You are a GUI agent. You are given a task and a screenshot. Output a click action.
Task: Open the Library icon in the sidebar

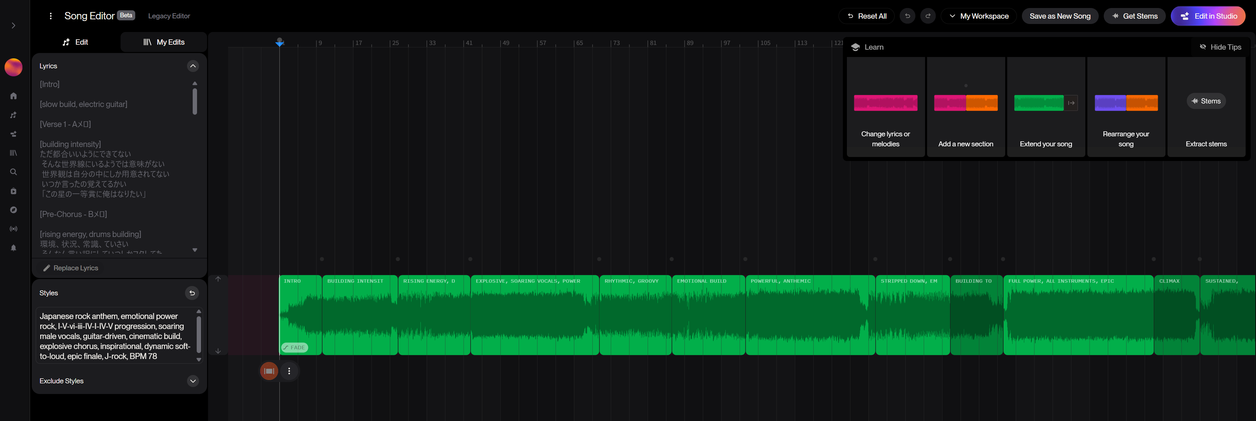tap(13, 153)
